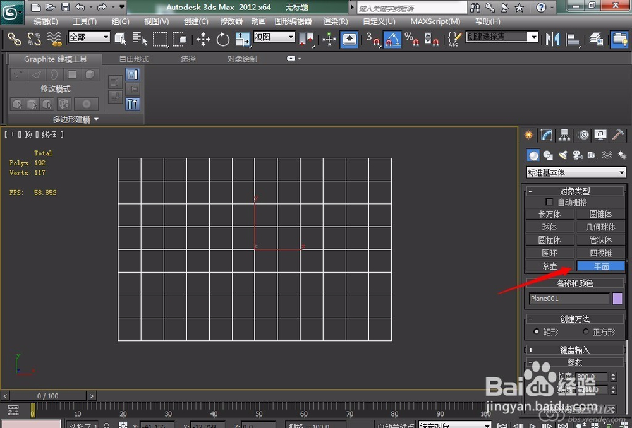This screenshot has height=428, width=632.
Task: Toggle the Keyboard Shortcut Override icon
Action: [349, 39]
